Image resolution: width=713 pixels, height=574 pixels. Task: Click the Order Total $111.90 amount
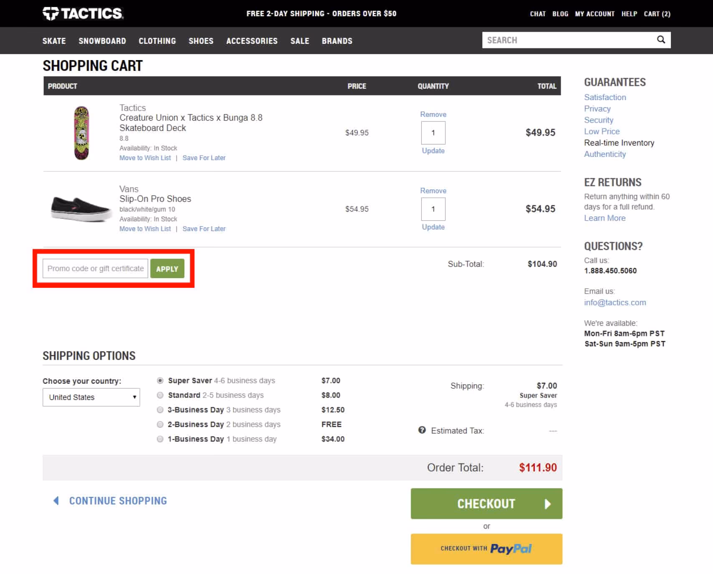[538, 467]
